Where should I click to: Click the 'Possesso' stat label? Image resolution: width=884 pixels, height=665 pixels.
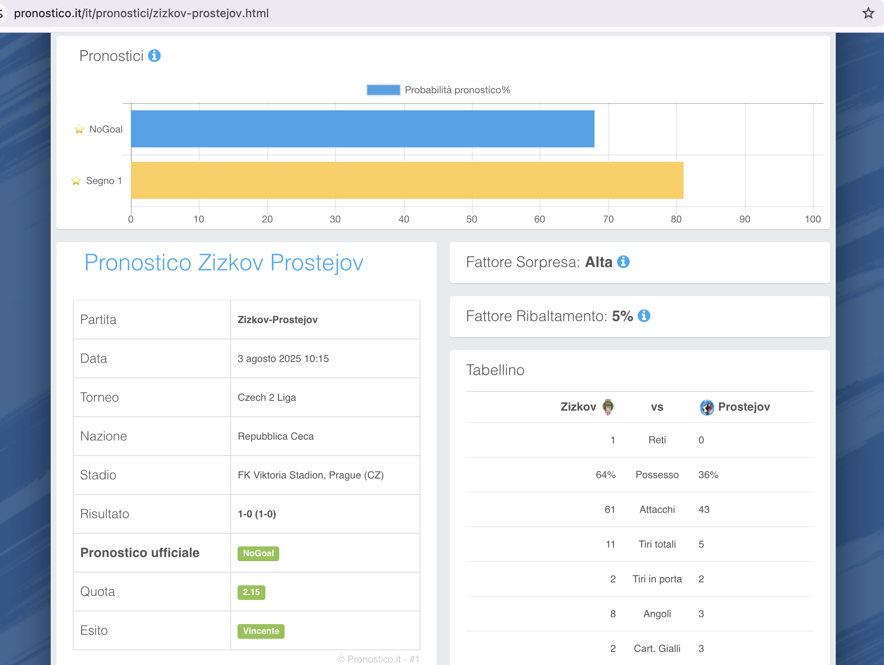pos(657,475)
